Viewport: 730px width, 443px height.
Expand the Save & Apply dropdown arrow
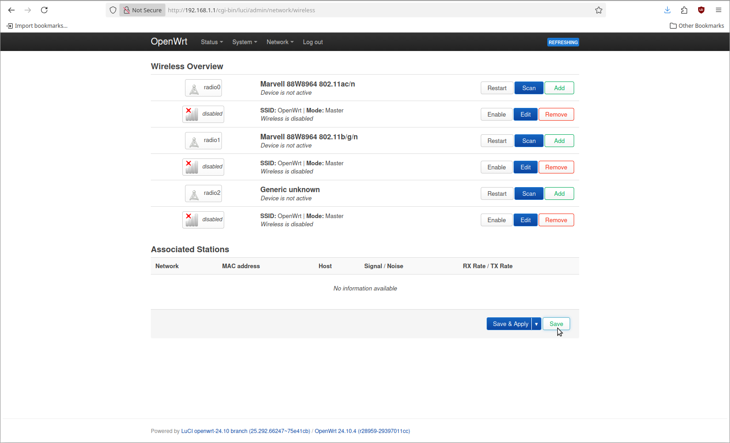(536, 324)
